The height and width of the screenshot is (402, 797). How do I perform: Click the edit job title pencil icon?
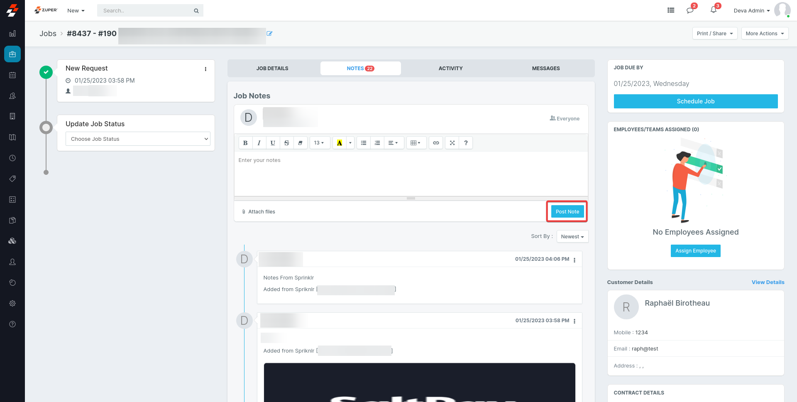(x=269, y=34)
